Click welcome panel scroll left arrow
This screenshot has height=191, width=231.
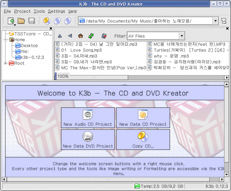(x=4, y=179)
